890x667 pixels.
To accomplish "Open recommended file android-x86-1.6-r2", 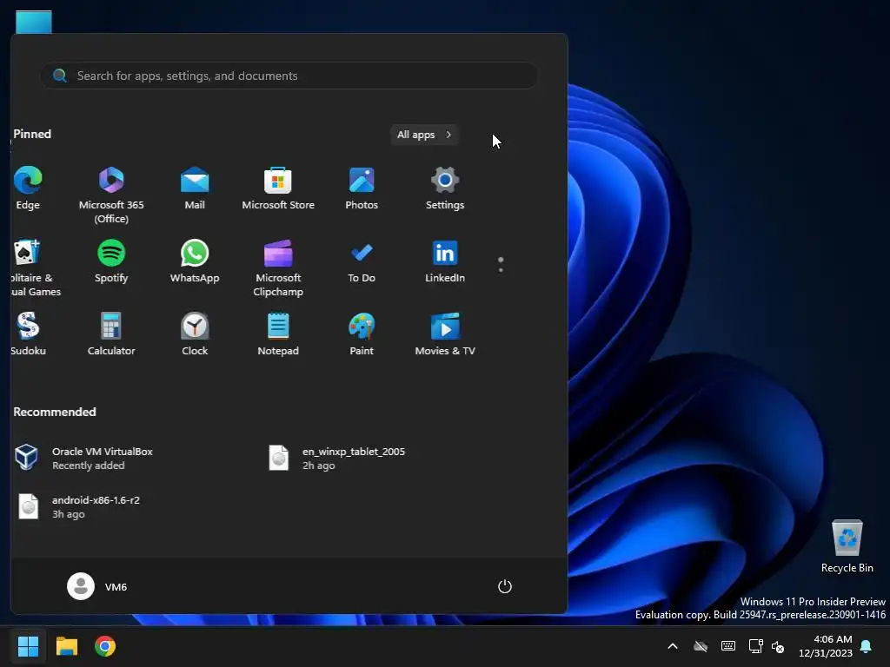I will click(78, 506).
